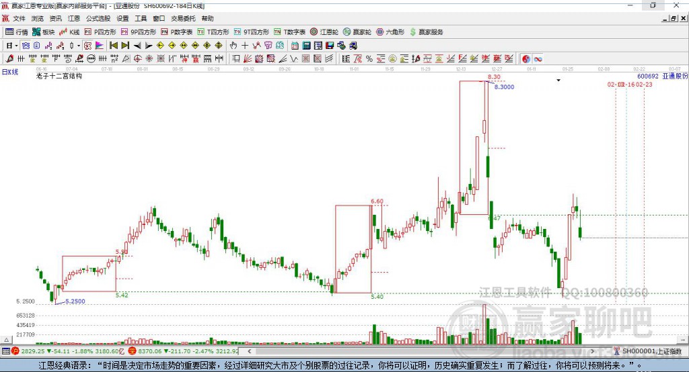Screen dimensions: 689x372
Task: Open the 行情 market quotes view
Action: (x=16, y=32)
